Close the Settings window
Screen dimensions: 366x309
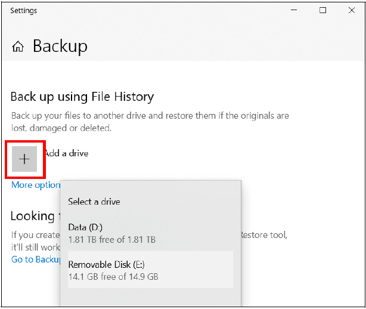pyautogui.click(x=351, y=10)
